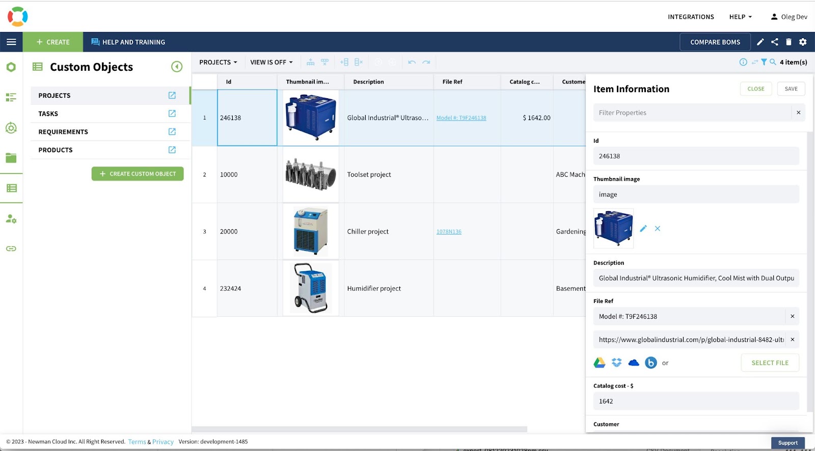Click the Catalog cost input showing 1642
This screenshot has height=451, width=815.
coord(696,401)
